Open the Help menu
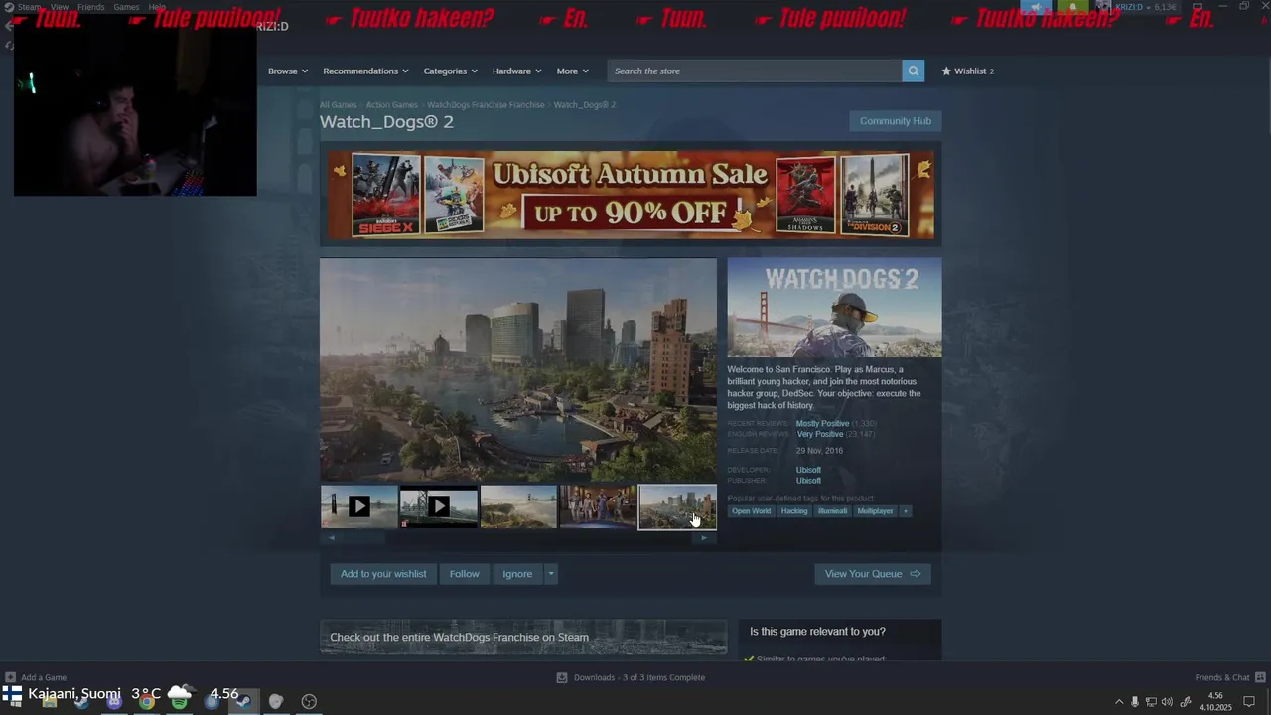Image resolution: width=1271 pixels, height=715 pixels. [157, 7]
